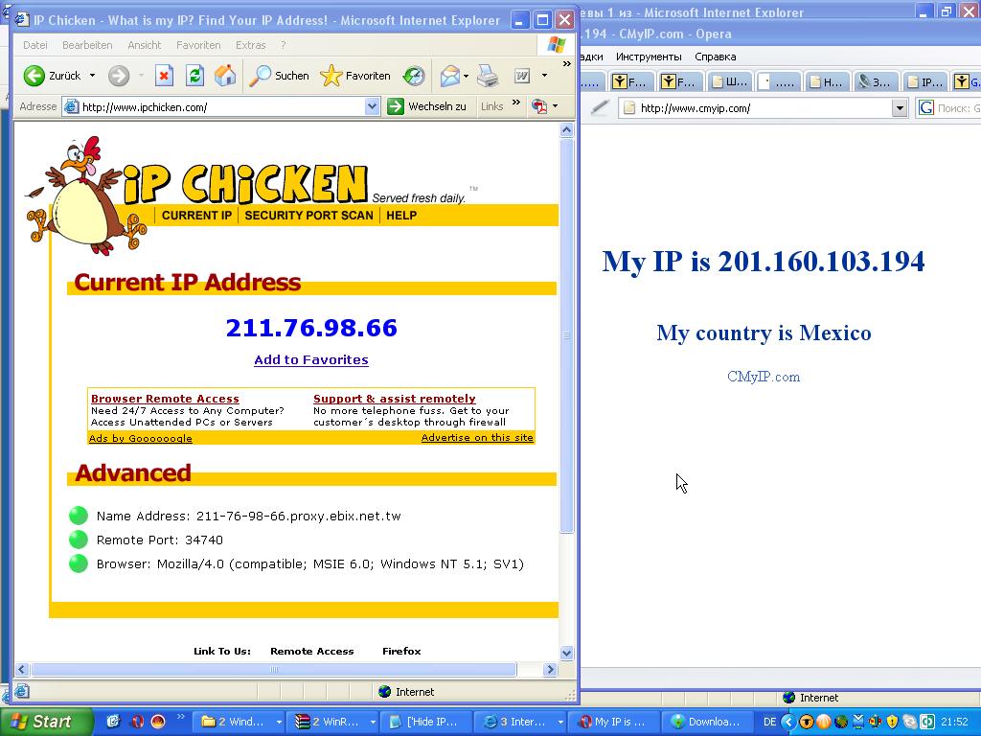This screenshot has width=981, height=736.
Task: Open the Windows Start menu
Action: [46, 722]
